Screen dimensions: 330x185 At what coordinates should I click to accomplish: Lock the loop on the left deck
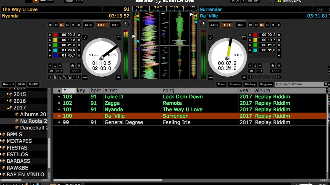[72, 66]
